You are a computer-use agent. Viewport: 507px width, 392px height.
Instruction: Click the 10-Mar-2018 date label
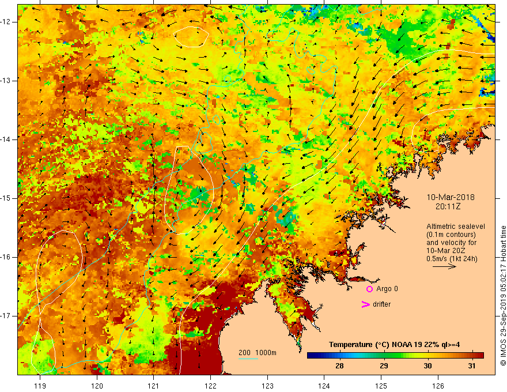(x=451, y=197)
